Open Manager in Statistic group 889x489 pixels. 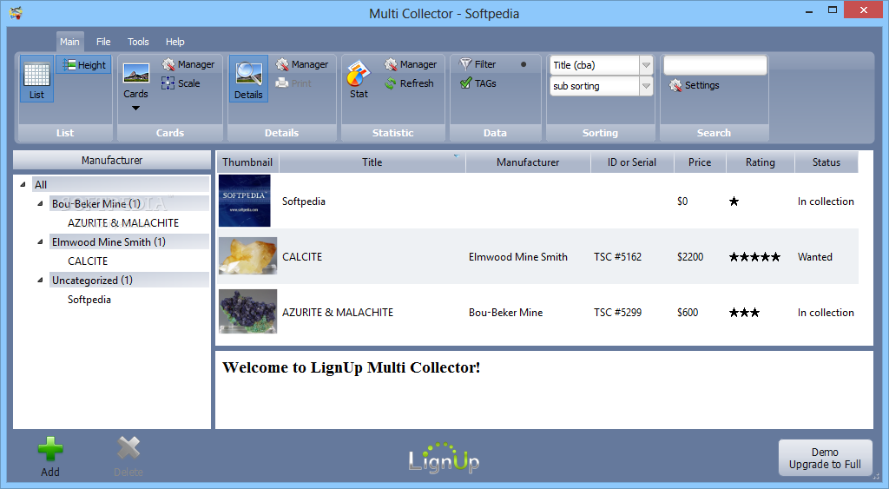pyautogui.click(x=411, y=64)
